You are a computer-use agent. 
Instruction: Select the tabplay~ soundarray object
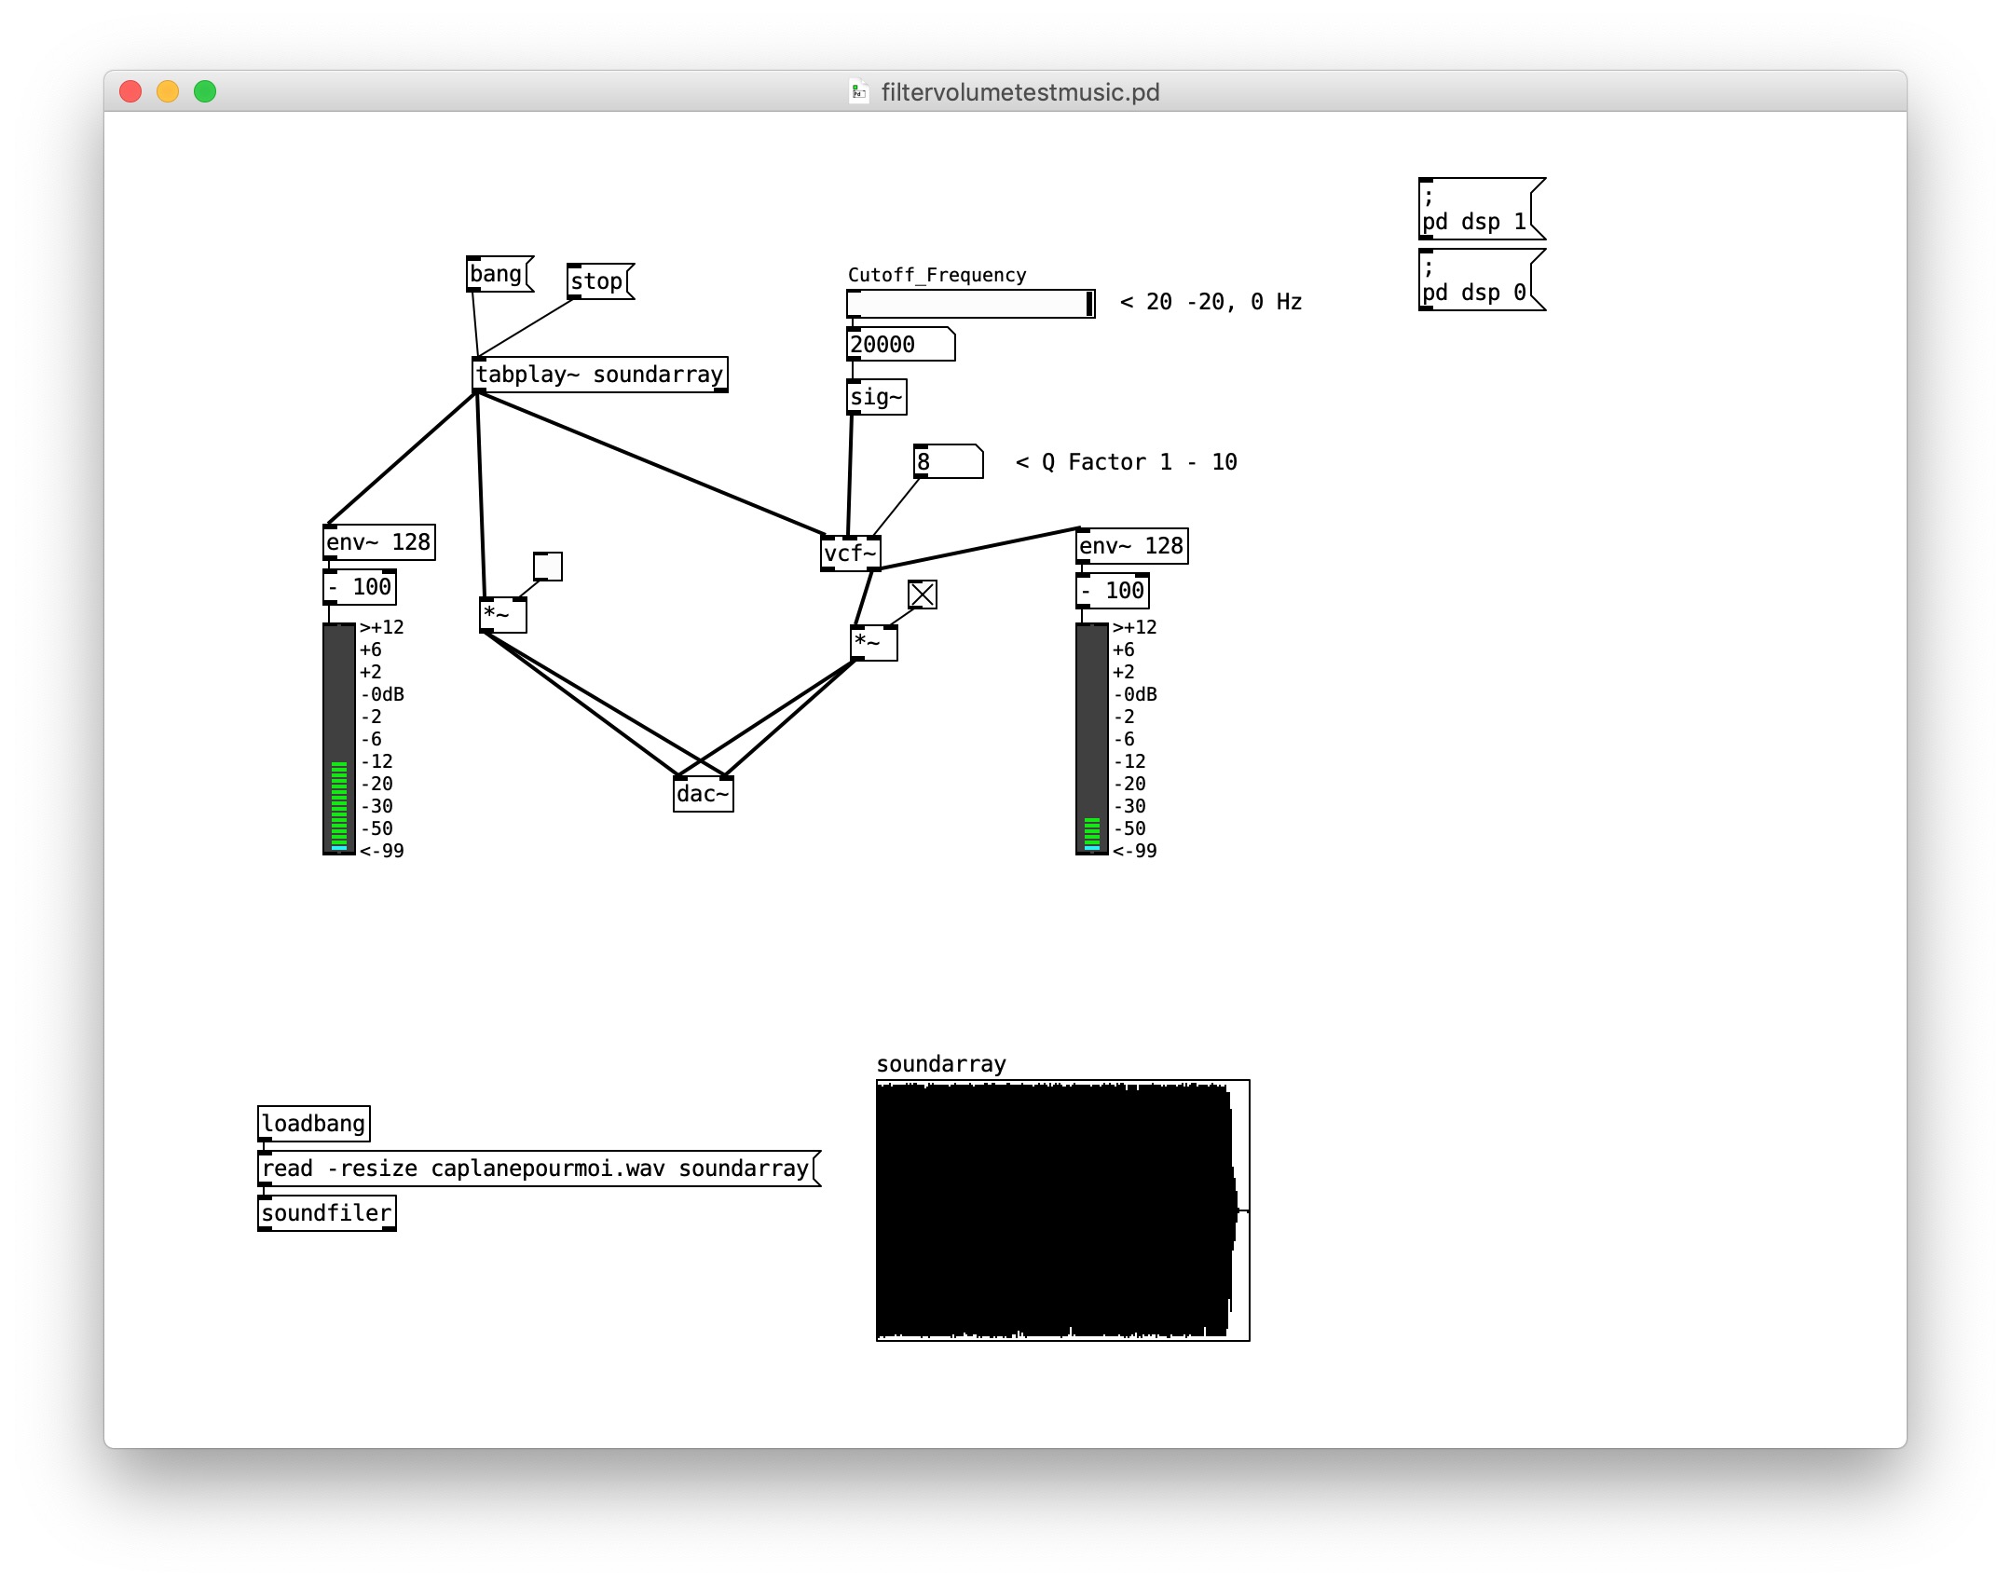pyautogui.click(x=600, y=375)
